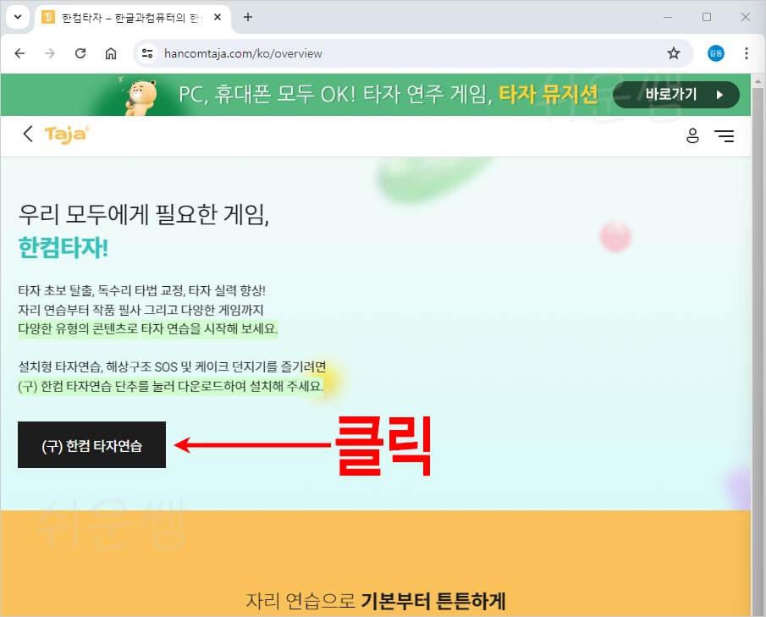Image resolution: width=766 pixels, height=617 pixels.
Task: Open the 타자 뮤지션 banner link
Action: pos(548,95)
